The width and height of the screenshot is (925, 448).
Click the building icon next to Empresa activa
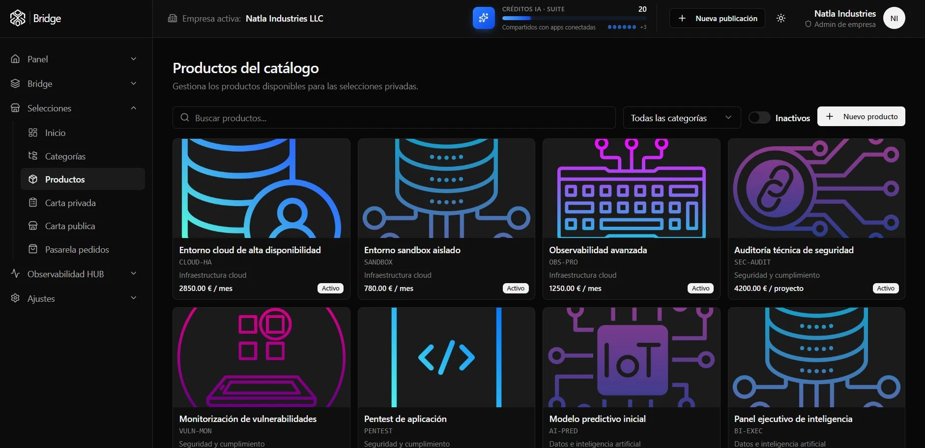(x=173, y=19)
